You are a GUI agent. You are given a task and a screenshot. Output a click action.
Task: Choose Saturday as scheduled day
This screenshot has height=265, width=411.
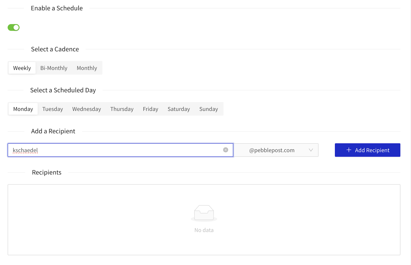coord(179,109)
